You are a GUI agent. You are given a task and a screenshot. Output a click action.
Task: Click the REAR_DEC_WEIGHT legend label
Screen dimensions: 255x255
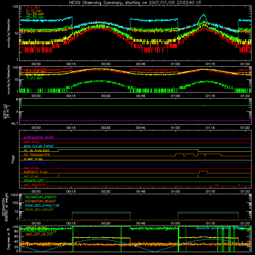[x=39, y=210]
